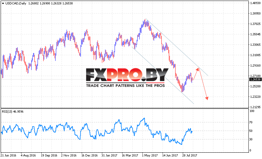Click the date label 31 Jan 2017
Image resolution: width=262 pixels, height=159 pixels.
tap(110, 155)
